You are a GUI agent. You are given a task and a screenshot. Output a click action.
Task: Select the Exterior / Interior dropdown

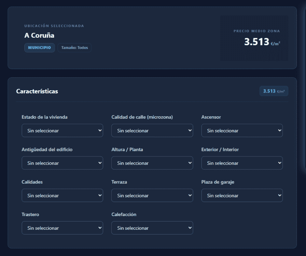point(242,163)
